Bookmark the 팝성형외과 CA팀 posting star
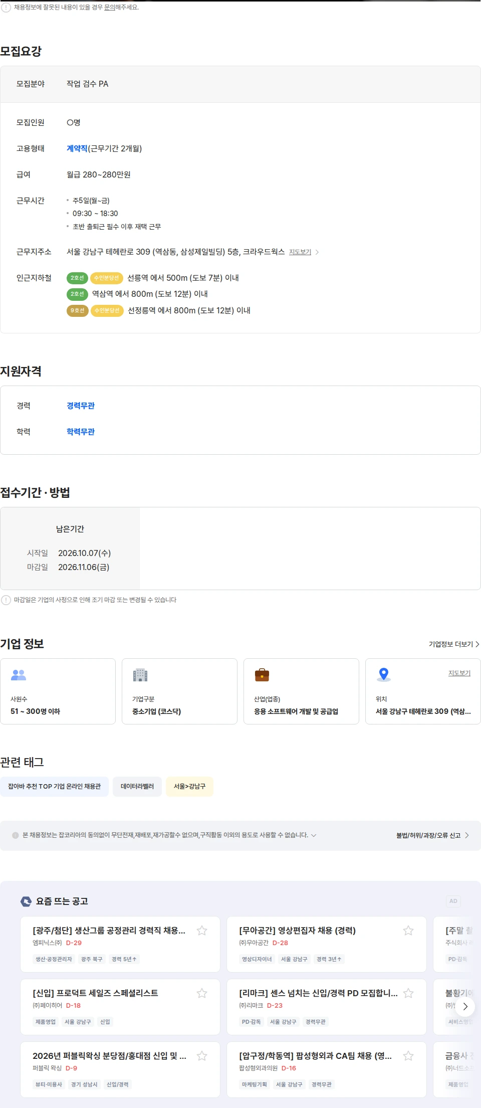The height and width of the screenshot is (1108, 481). pyautogui.click(x=408, y=1056)
